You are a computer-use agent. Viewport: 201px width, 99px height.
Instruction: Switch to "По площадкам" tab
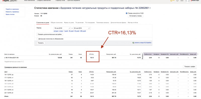click(x=90, y=23)
